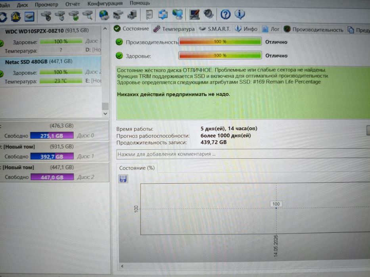Open the text report document icon
The width and height of the screenshot is (370, 277).
tap(149, 15)
